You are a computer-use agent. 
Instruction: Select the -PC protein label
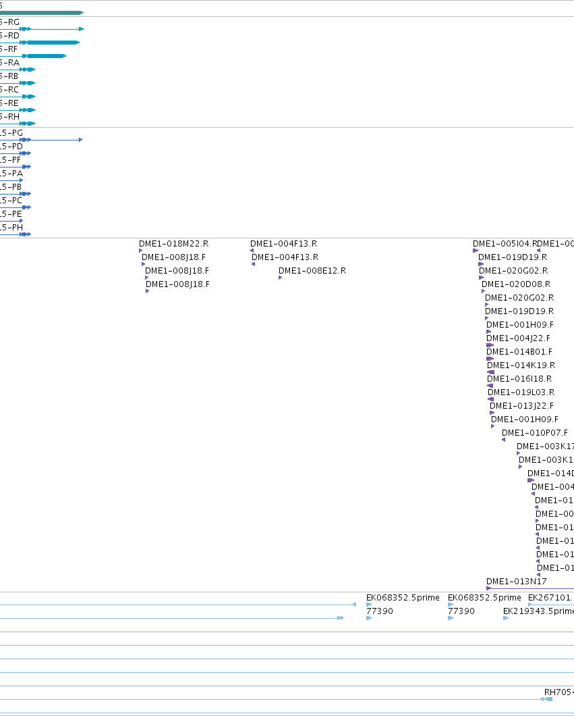coord(11,200)
